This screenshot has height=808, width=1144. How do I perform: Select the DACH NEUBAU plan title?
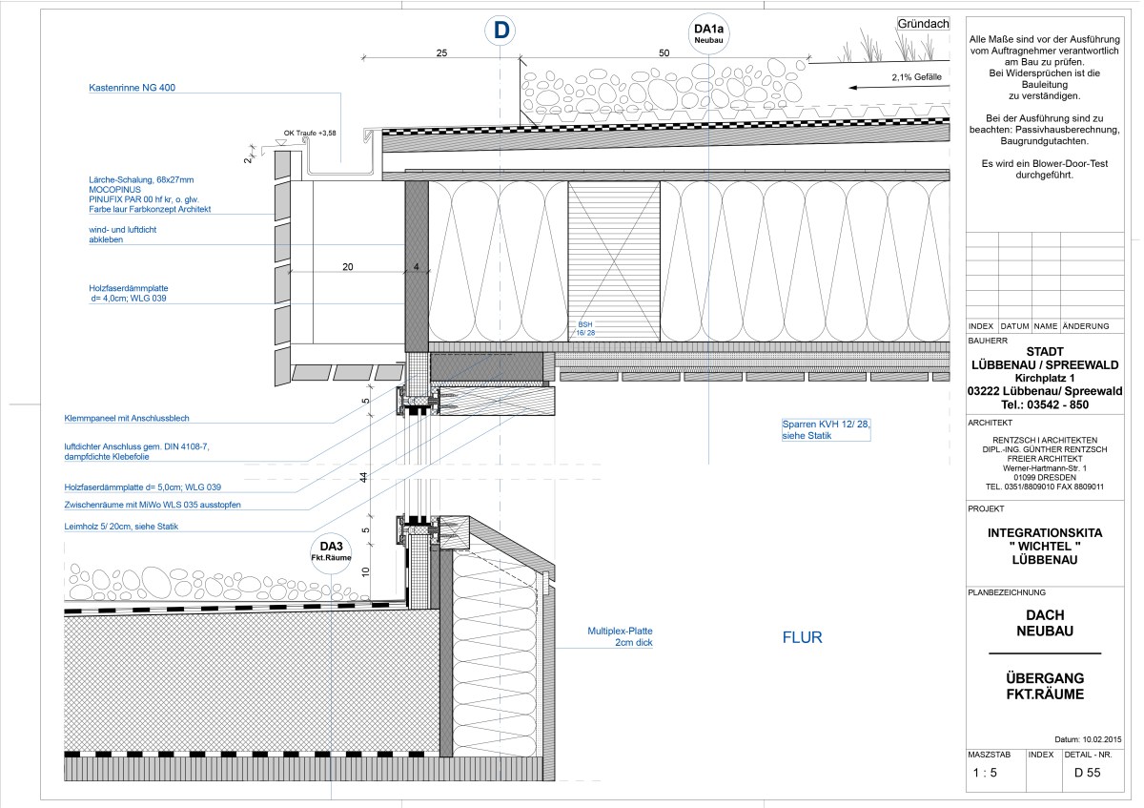coord(1045,624)
